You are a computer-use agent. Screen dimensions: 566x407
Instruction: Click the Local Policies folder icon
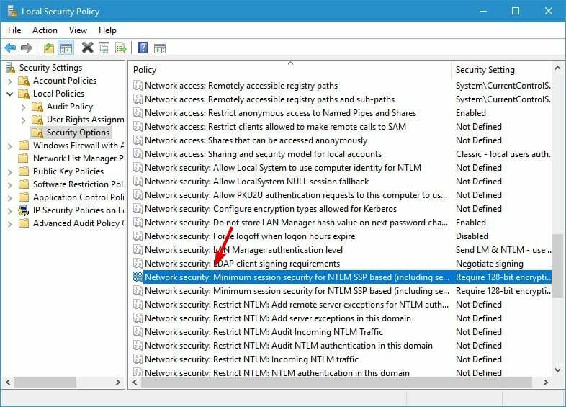coord(24,94)
